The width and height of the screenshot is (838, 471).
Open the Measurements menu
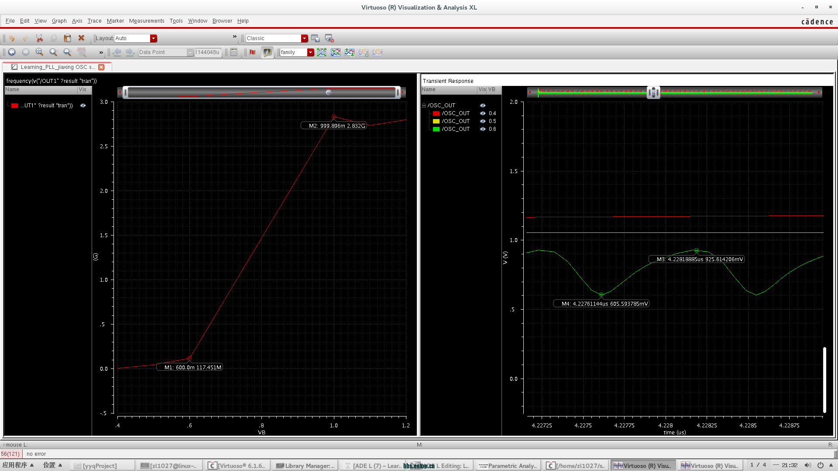coord(147,21)
